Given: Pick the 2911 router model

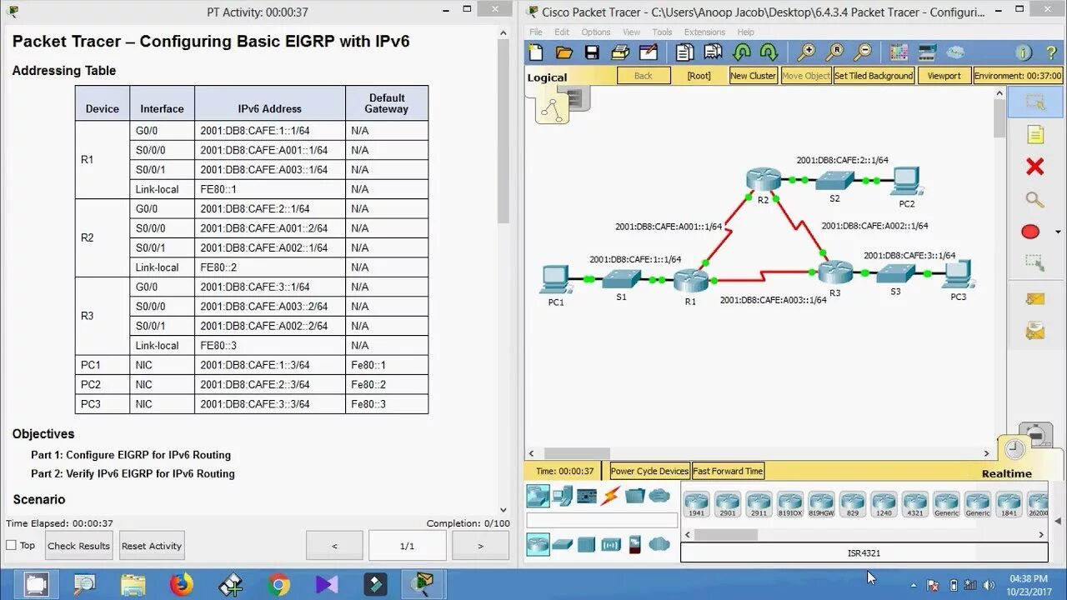Looking at the screenshot, I should pyautogui.click(x=759, y=504).
